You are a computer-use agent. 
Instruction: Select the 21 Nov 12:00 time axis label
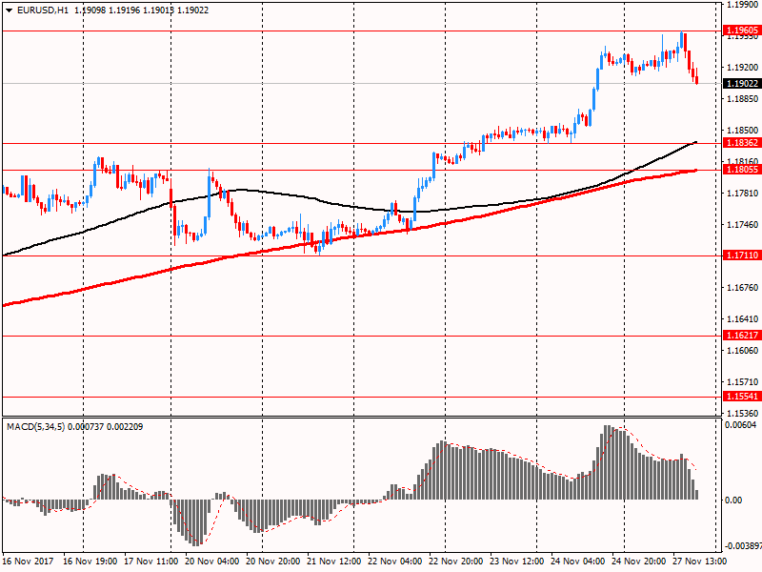tap(334, 562)
